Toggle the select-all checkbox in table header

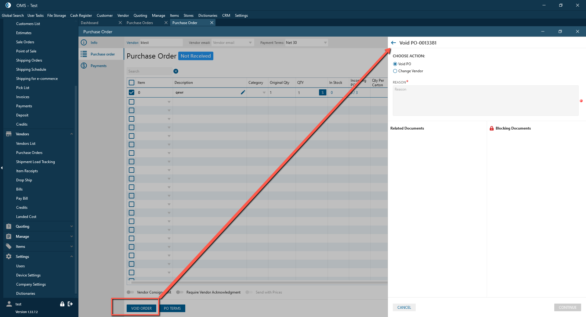pyautogui.click(x=132, y=83)
